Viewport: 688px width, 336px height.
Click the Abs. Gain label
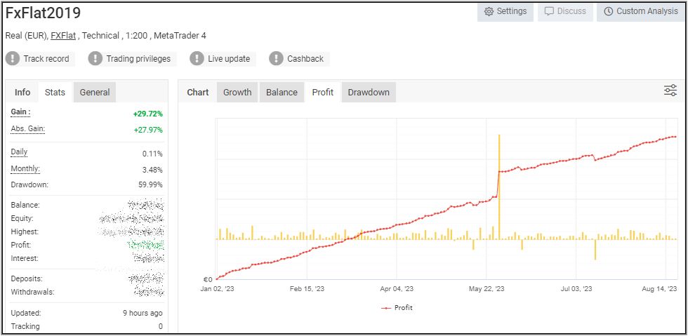[27, 129]
